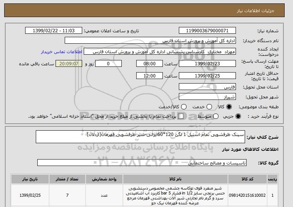
Task: Click the شرح کلی نیاز label
Action: 263,137
